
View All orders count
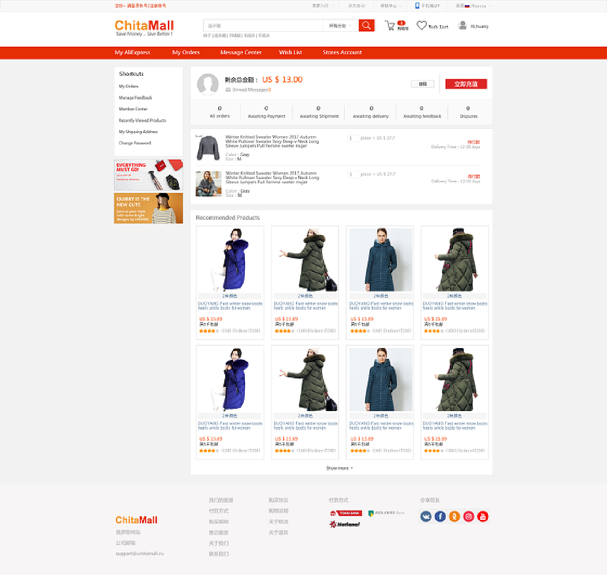220,112
